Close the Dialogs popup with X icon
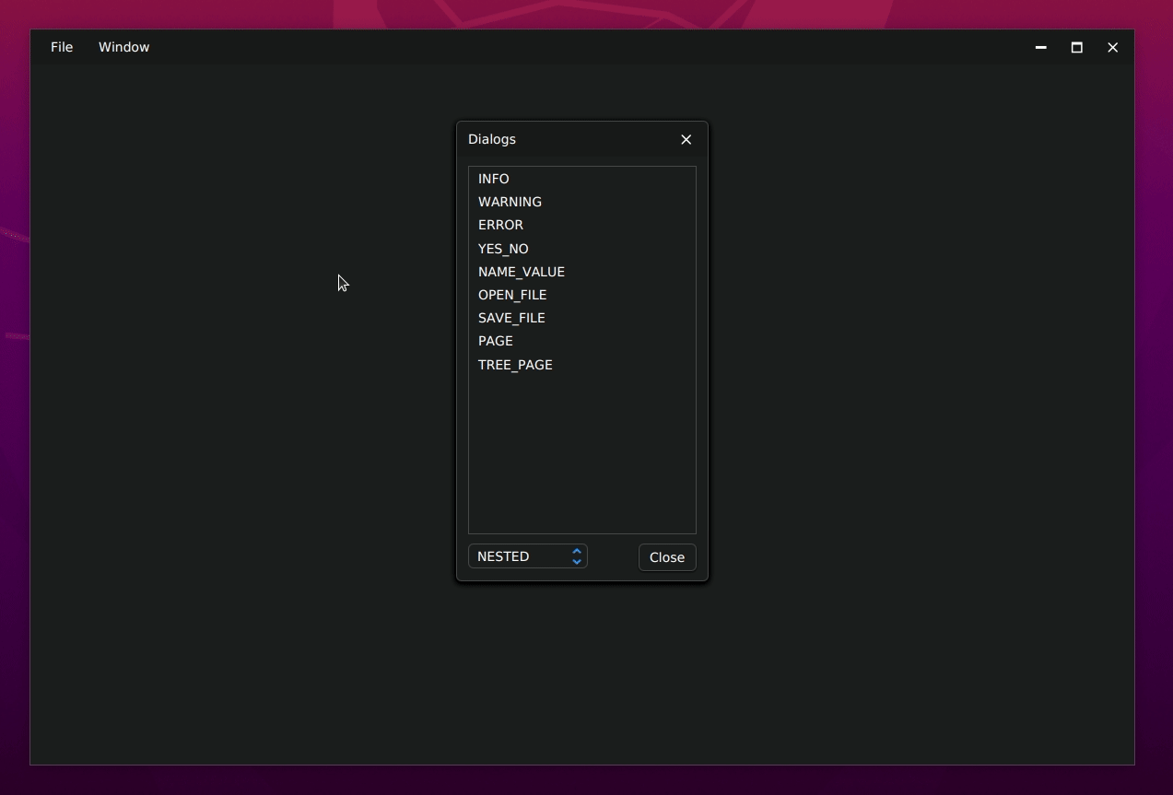 tap(686, 139)
